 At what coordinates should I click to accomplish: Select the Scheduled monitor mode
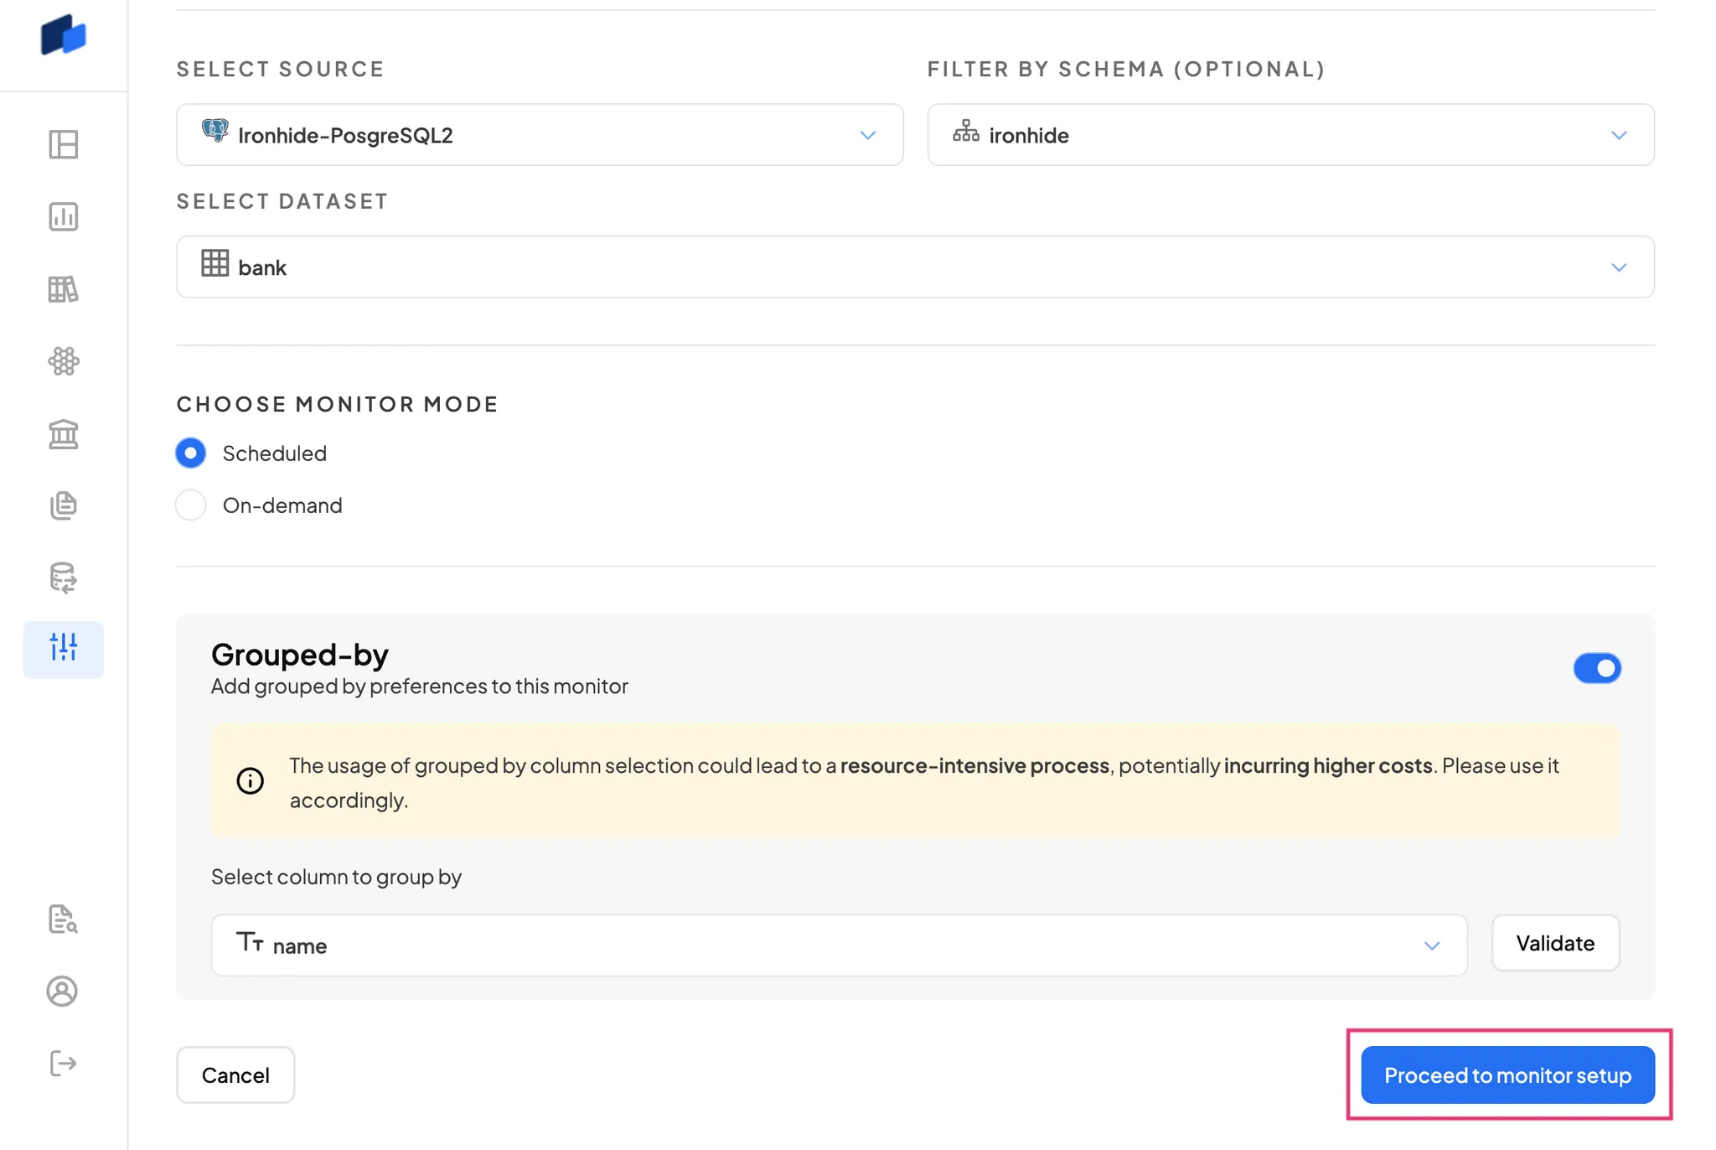pyautogui.click(x=191, y=453)
